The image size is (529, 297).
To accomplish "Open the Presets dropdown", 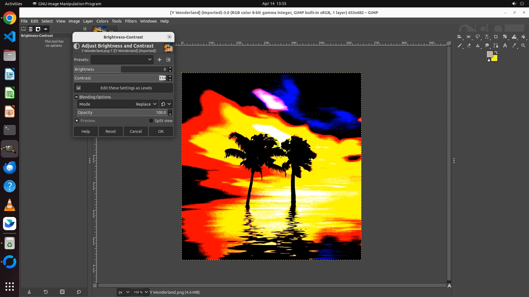I will tap(122, 60).
